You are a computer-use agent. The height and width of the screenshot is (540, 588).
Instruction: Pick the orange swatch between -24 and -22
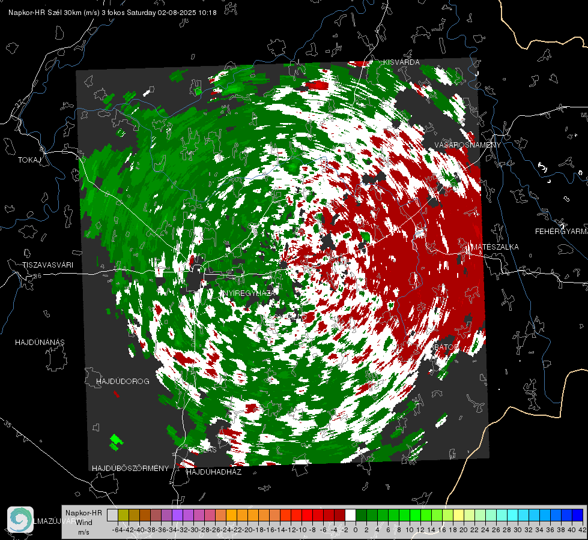click(x=231, y=515)
